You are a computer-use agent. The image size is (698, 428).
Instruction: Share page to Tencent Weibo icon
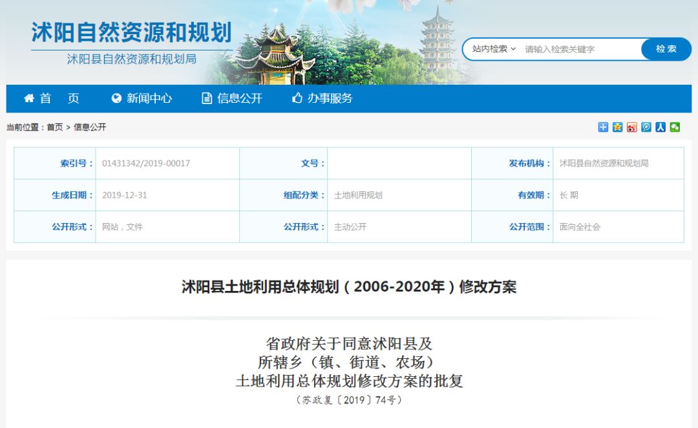[x=646, y=127]
